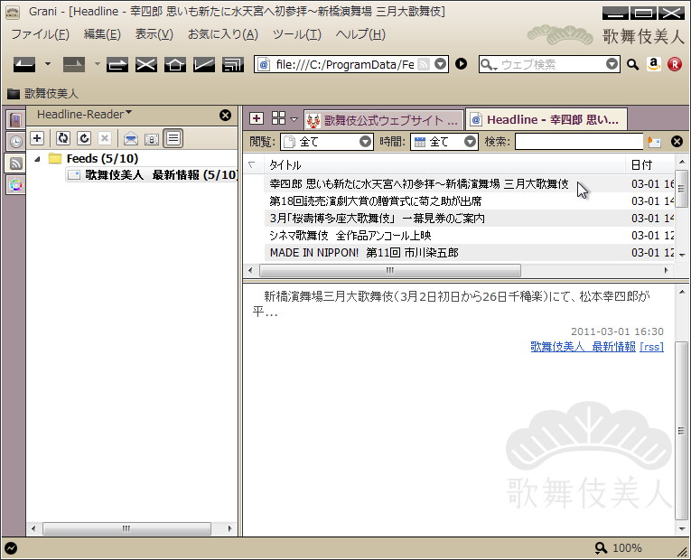Open the 表示(V) menu

(154, 34)
